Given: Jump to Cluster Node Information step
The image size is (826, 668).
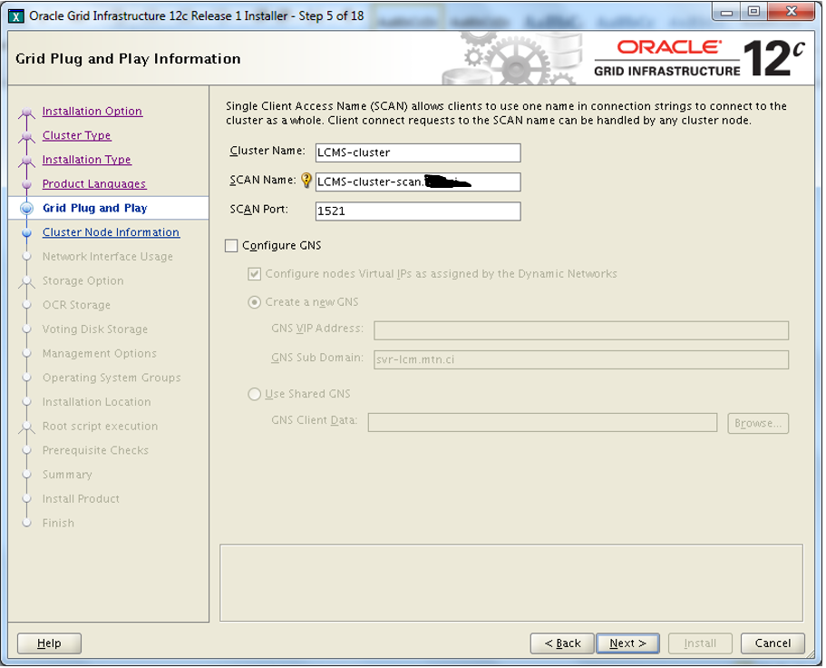Looking at the screenshot, I should point(111,233).
